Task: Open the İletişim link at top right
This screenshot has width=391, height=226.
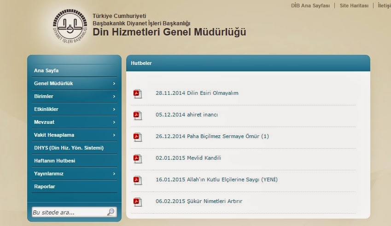Action: (x=384, y=6)
